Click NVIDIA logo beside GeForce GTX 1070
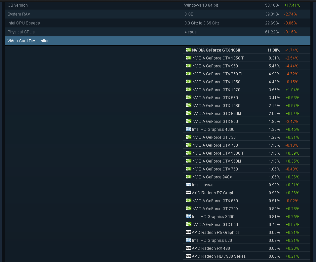Image resolution: width=316 pixels, height=262 pixels. pyautogui.click(x=188, y=90)
